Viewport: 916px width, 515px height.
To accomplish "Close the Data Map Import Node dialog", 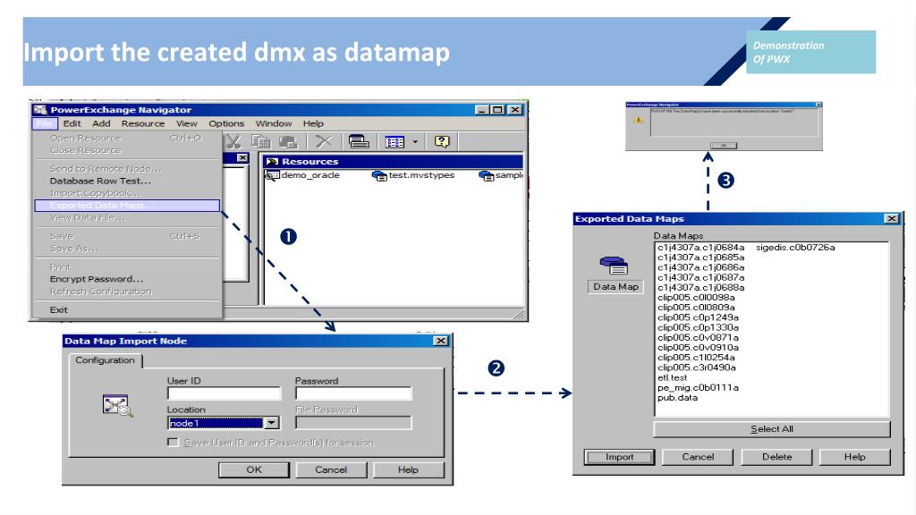I will tap(441, 341).
